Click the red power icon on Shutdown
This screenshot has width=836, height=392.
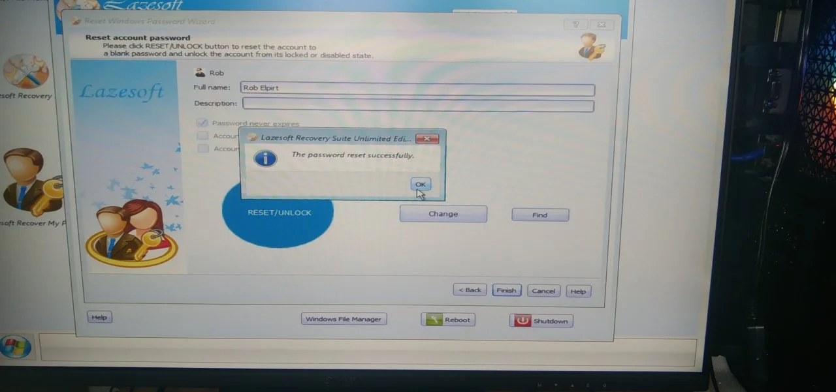(x=522, y=321)
